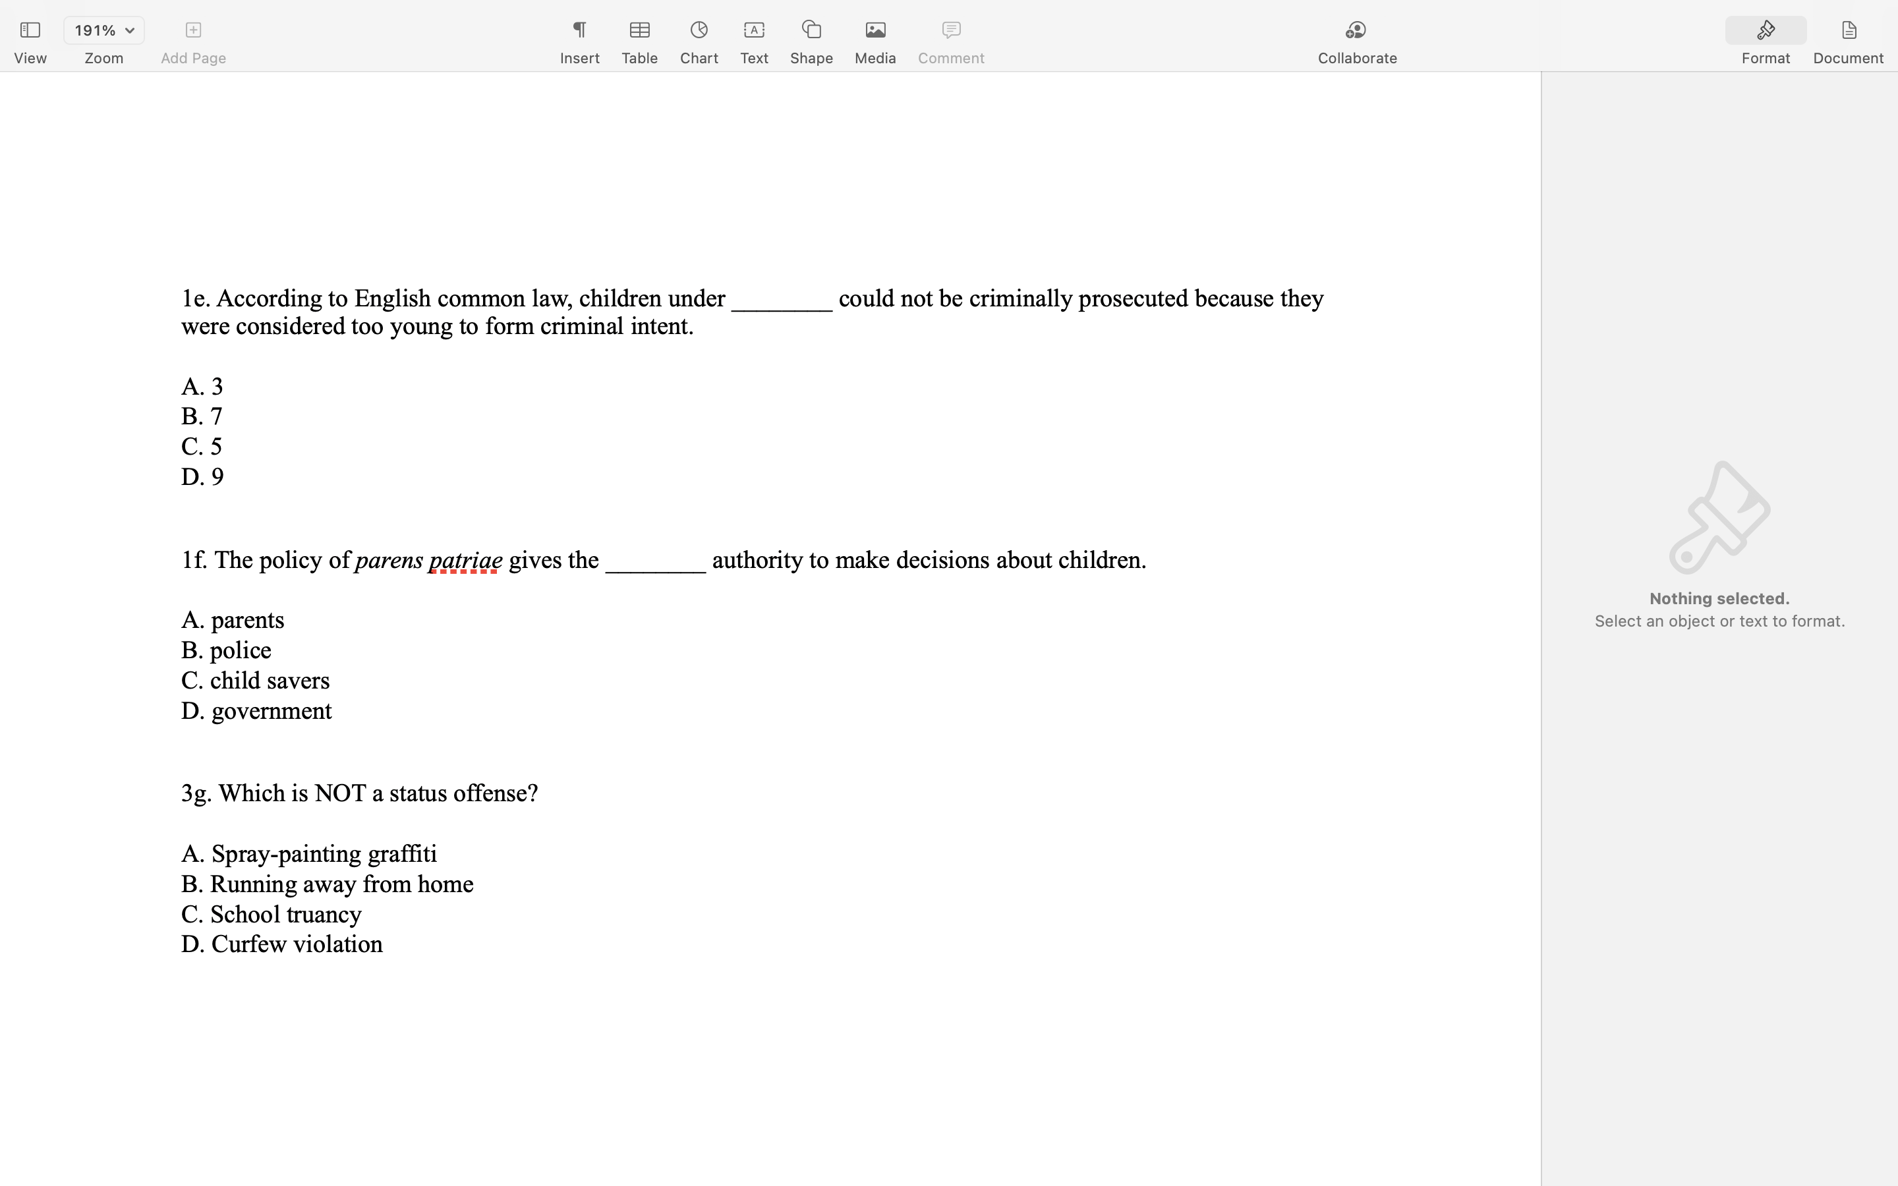Add a Text box
This screenshot has width=1898, height=1186.
tap(753, 30)
